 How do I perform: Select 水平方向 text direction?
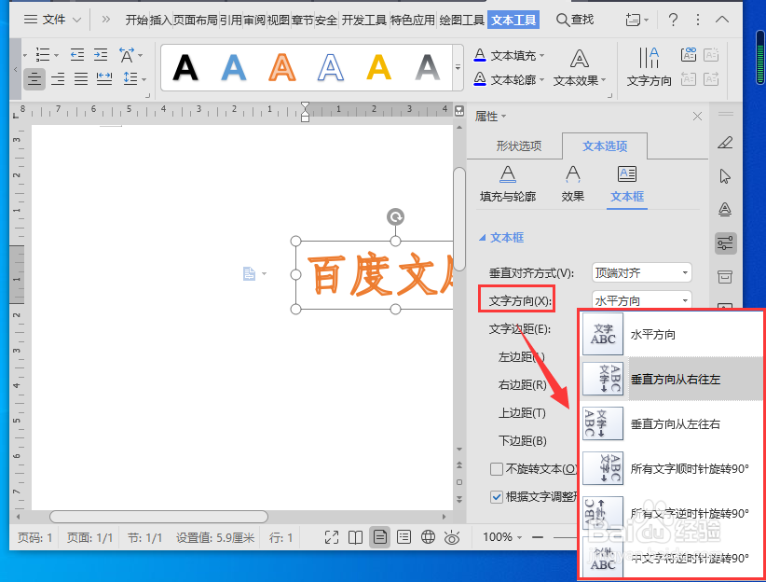coord(672,335)
